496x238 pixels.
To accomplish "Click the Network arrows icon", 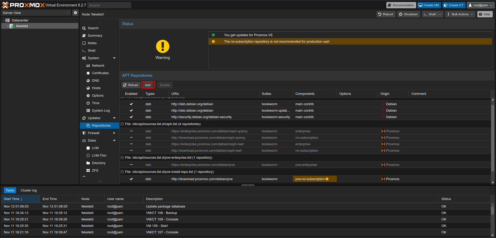I will click(x=88, y=66).
